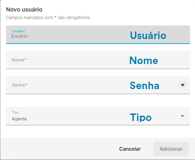
Task: Click into the Nome* field
Action: (x=98, y=60)
